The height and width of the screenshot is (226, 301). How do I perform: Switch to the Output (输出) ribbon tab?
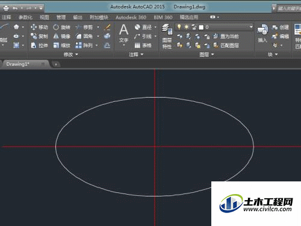pos(78,17)
